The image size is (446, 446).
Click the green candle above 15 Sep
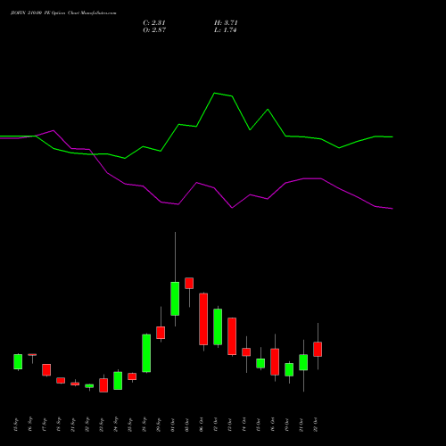tap(18, 361)
